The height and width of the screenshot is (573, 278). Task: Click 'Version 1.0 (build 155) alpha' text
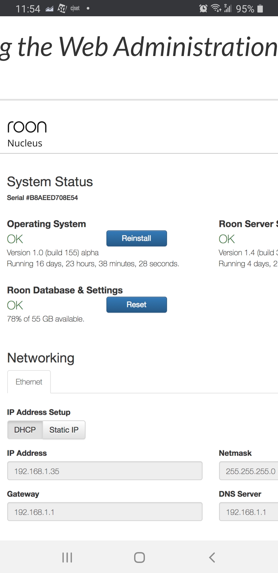pyautogui.click(x=53, y=252)
